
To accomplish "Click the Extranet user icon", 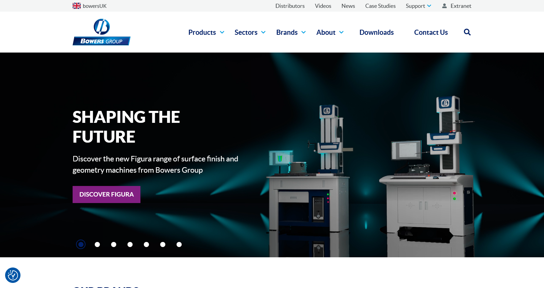I will (x=444, y=6).
